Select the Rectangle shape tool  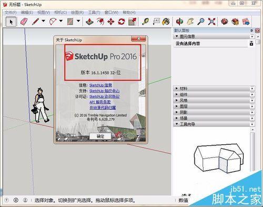tap(70, 22)
